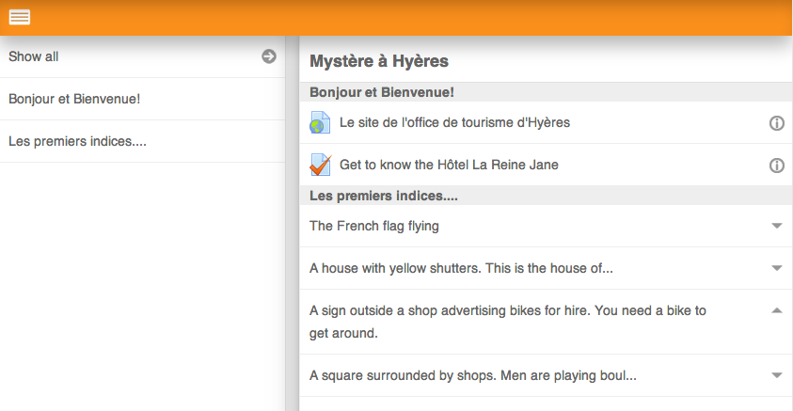Viewport: 793px width, 411px height.
Task: Click the arrow icon next to Show all
Action: pyautogui.click(x=269, y=56)
